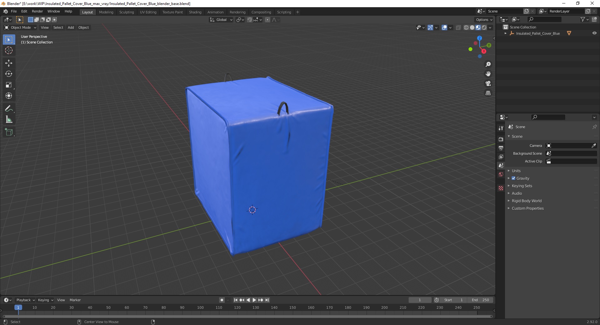Switch to wireframe viewport shading
The width and height of the screenshot is (600, 325).
click(x=466, y=27)
